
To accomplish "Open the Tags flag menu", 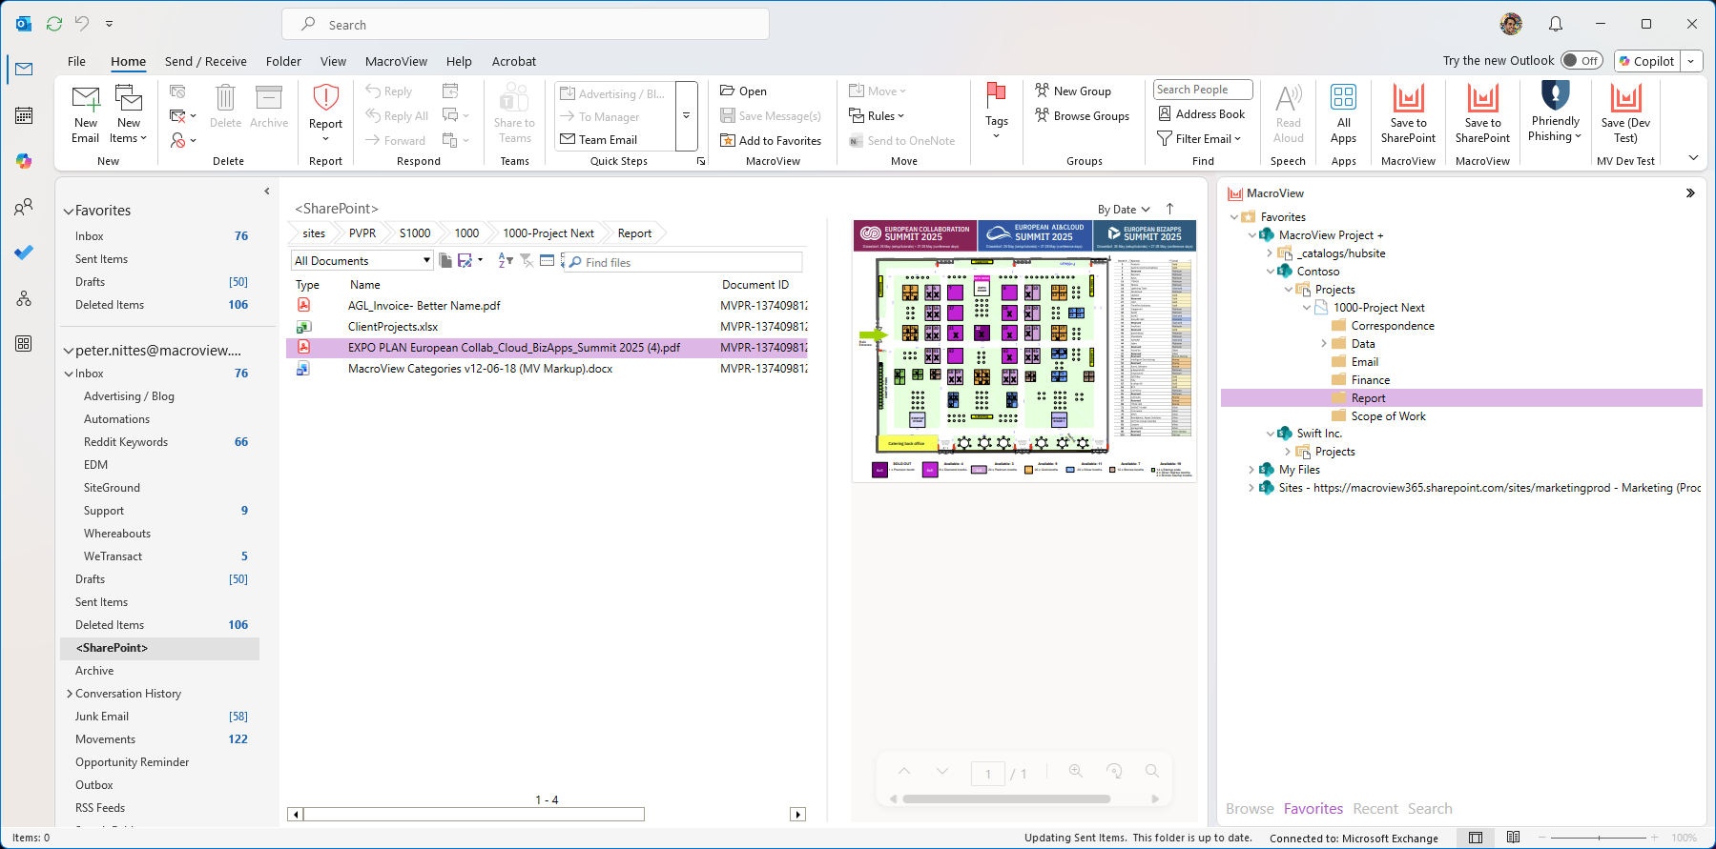I will tap(996, 114).
